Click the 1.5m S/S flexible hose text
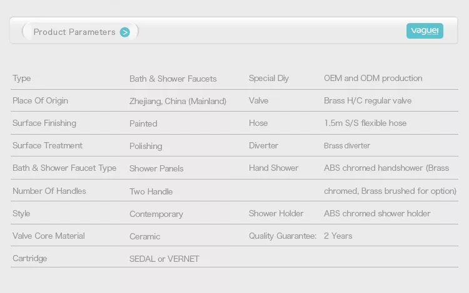Viewport: 469px width, 293px height. click(365, 123)
